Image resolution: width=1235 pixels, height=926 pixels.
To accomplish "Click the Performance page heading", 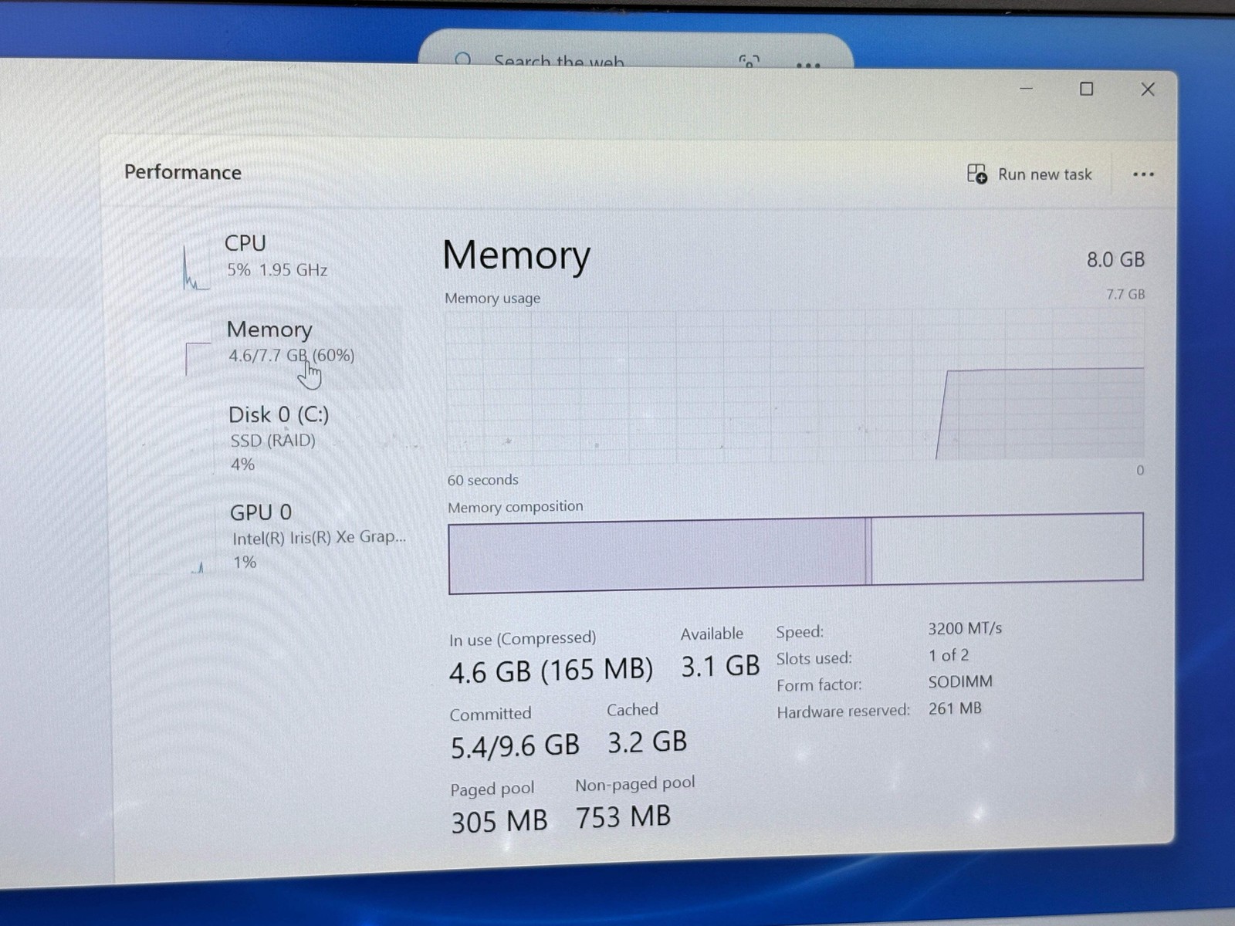I will [183, 172].
